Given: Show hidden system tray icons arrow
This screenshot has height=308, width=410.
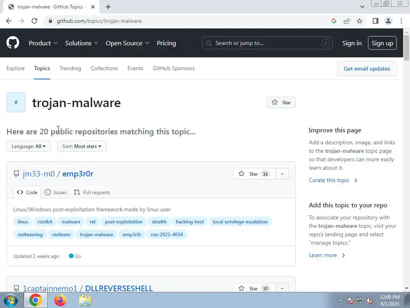Looking at the screenshot, I should tap(340, 300).
